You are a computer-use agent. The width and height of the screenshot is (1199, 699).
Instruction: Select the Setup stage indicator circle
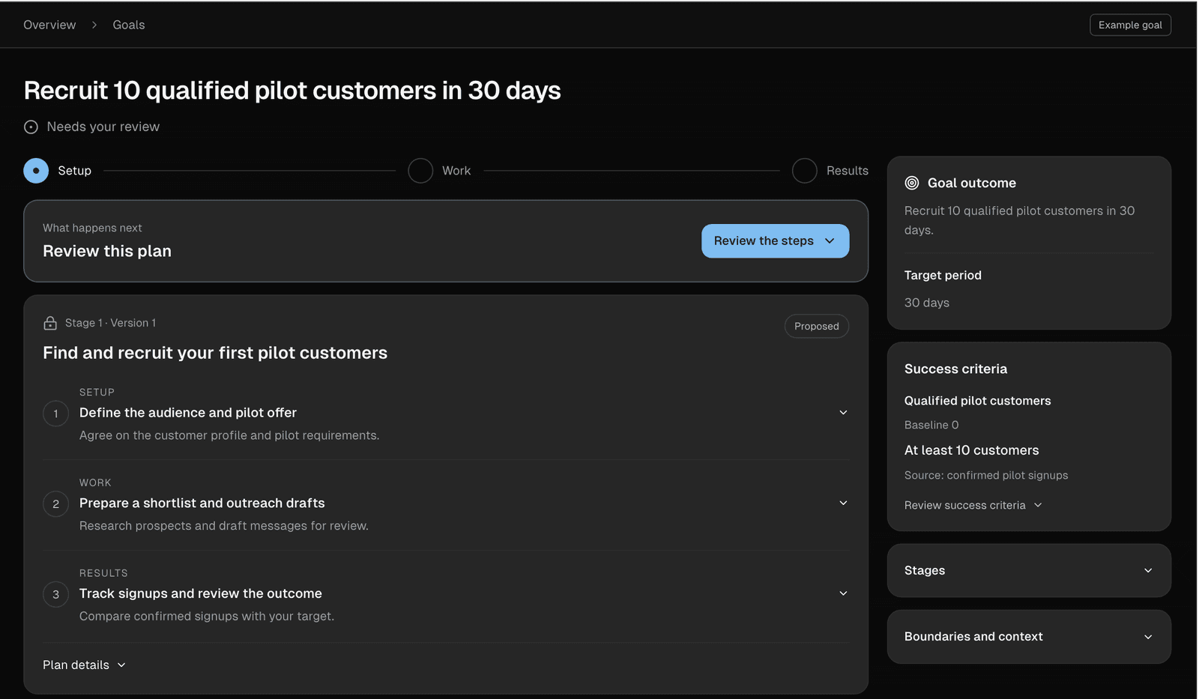coord(36,171)
